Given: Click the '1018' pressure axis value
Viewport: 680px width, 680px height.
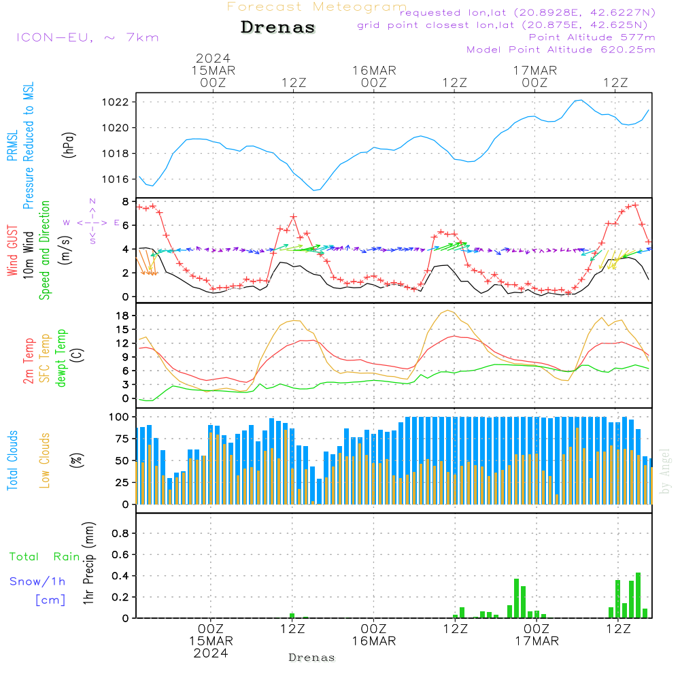Looking at the screenshot, I should (116, 154).
